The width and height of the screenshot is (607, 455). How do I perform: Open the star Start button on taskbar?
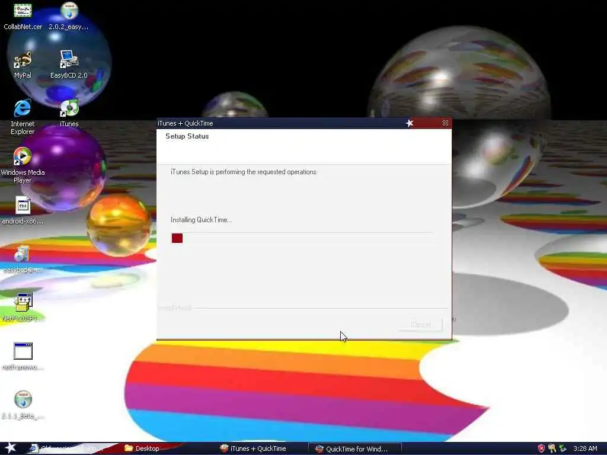(10, 448)
